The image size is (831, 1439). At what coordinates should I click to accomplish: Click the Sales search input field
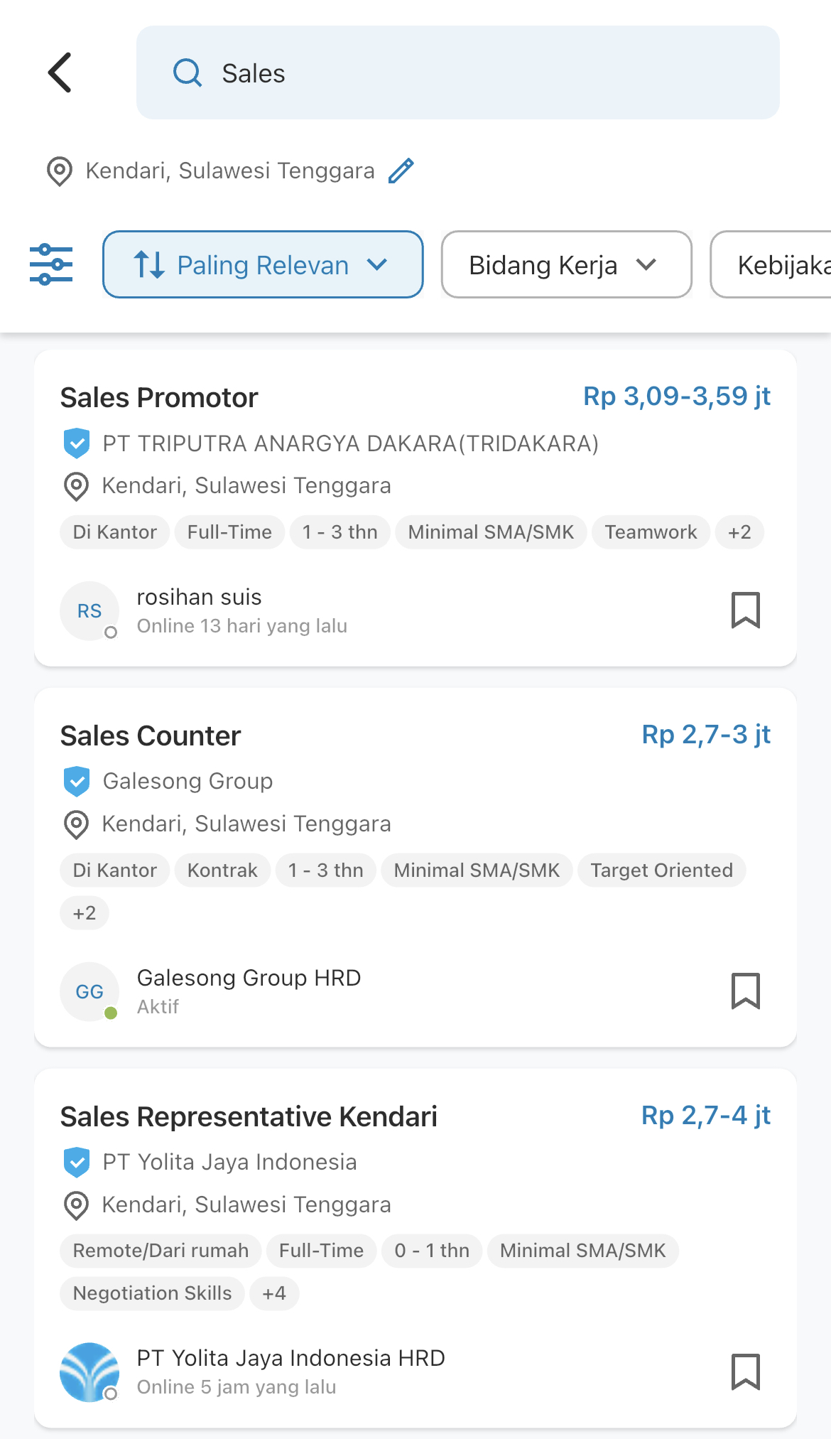pos(458,72)
